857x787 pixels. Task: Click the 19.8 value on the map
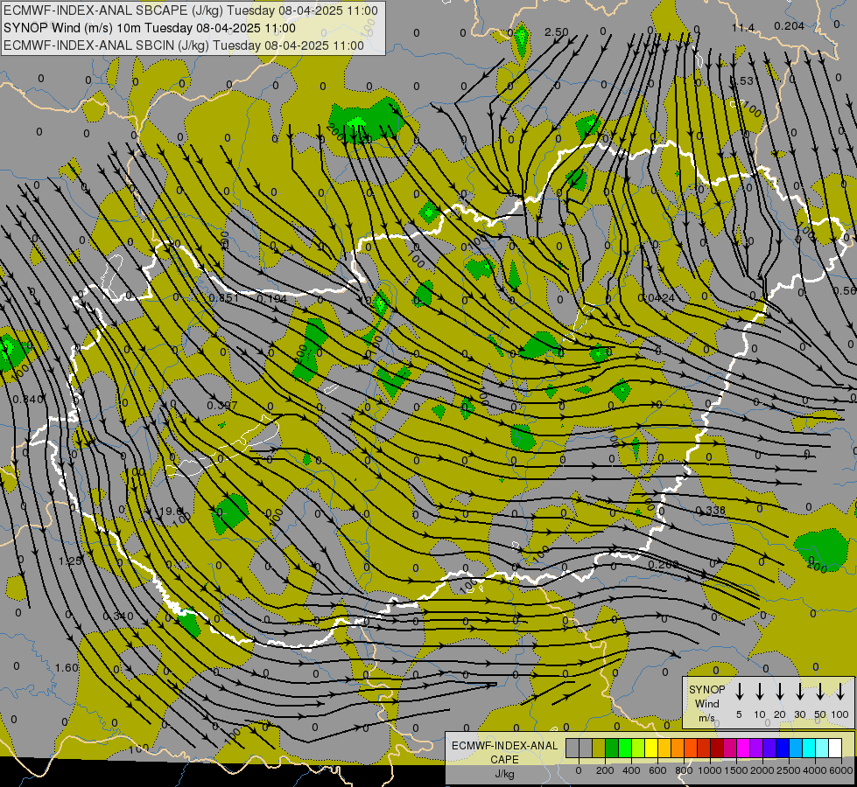point(171,512)
